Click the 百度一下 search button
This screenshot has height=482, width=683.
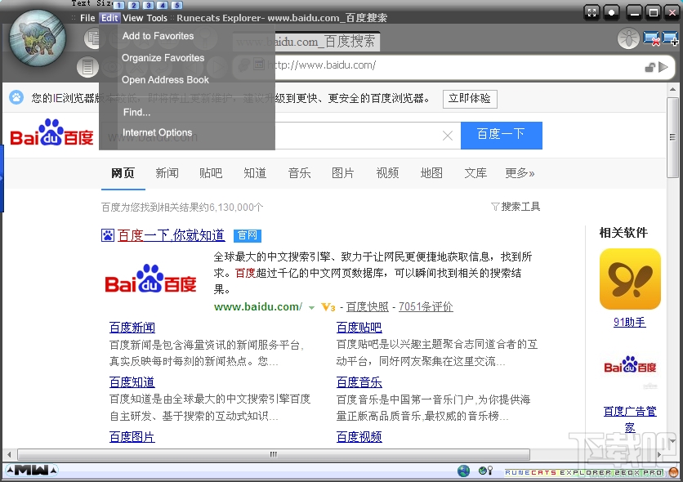click(x=502, y=135)
